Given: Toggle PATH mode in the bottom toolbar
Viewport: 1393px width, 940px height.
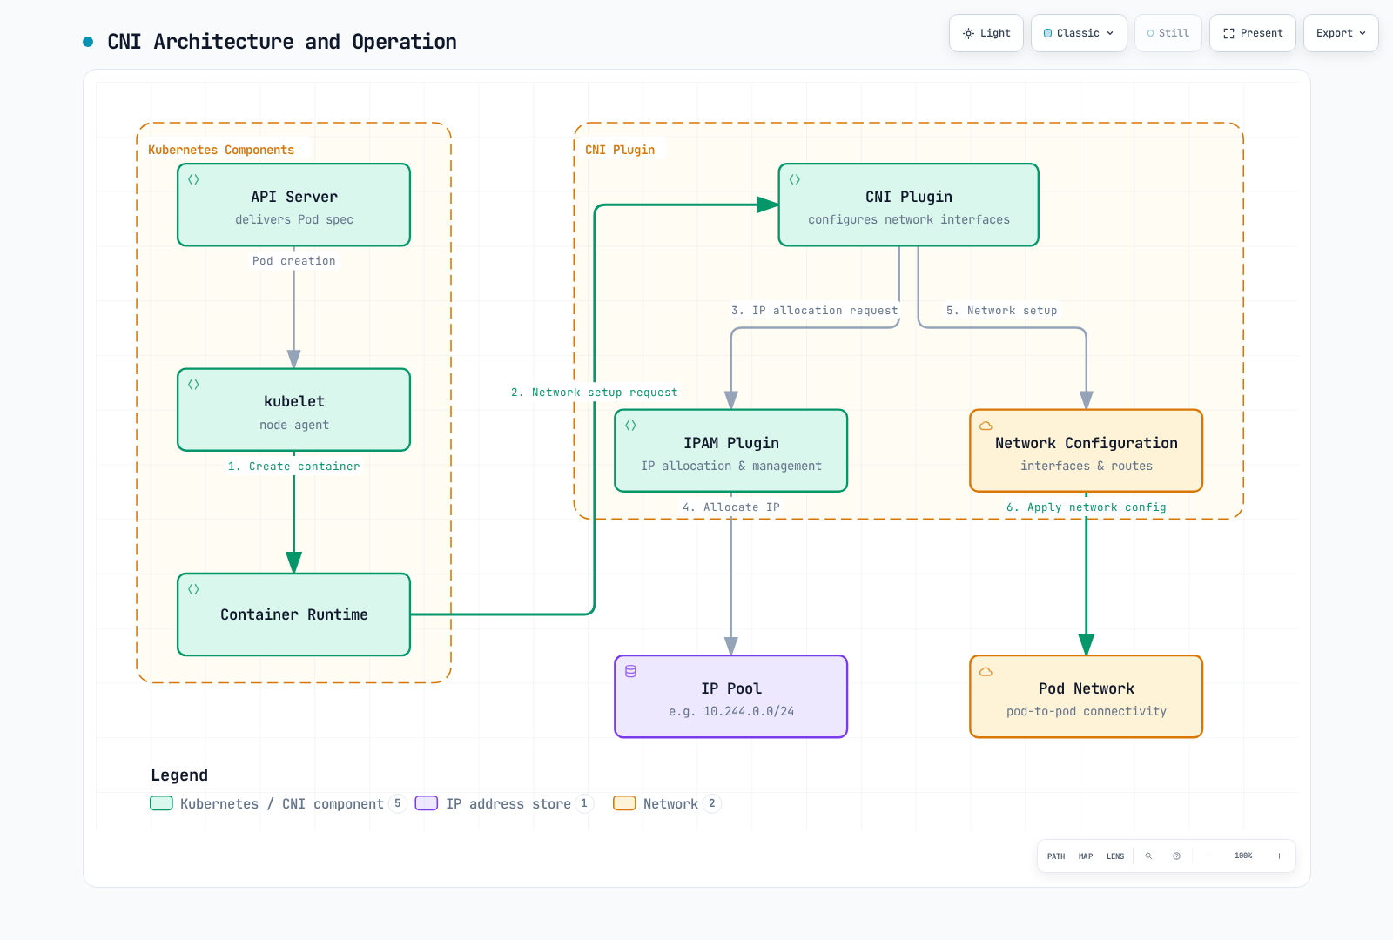Looking at the screenshot, I should [1056, 856].
